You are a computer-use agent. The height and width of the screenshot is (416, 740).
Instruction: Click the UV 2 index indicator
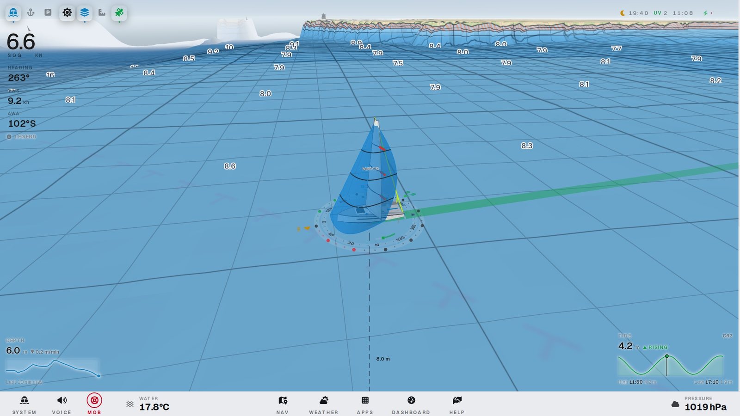660,13
